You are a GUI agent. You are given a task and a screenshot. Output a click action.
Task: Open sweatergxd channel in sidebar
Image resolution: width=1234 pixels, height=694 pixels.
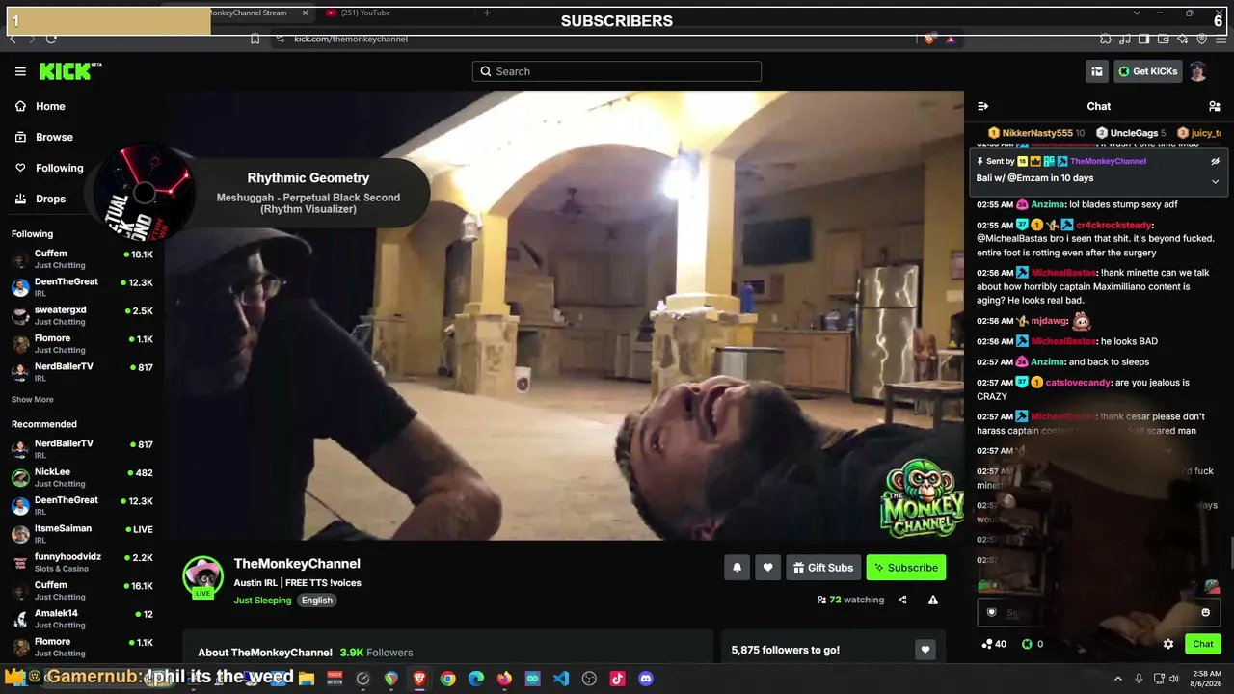83,315
